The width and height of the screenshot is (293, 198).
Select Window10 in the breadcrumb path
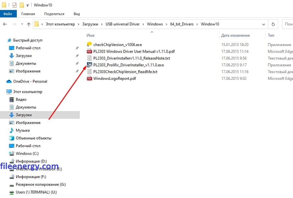pos(210,24)
